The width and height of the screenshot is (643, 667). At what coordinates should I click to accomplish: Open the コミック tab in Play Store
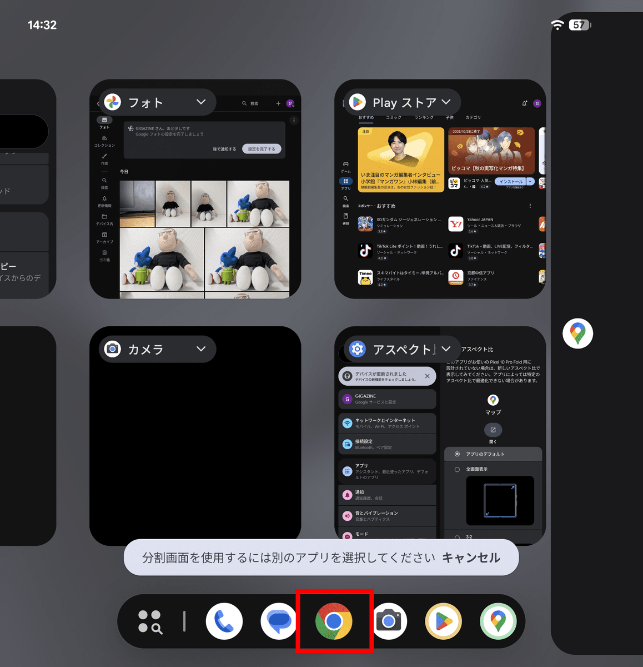click(394, 117)
